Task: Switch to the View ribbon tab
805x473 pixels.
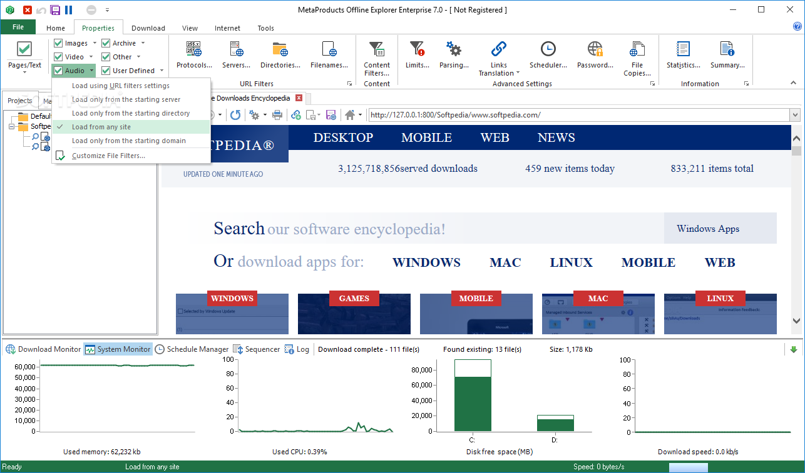Action: click(190, 28)
